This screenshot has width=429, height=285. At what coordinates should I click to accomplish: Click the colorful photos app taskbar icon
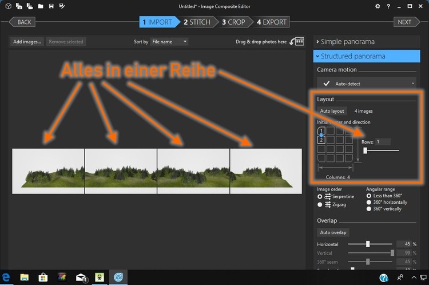[x=62, y=278]
